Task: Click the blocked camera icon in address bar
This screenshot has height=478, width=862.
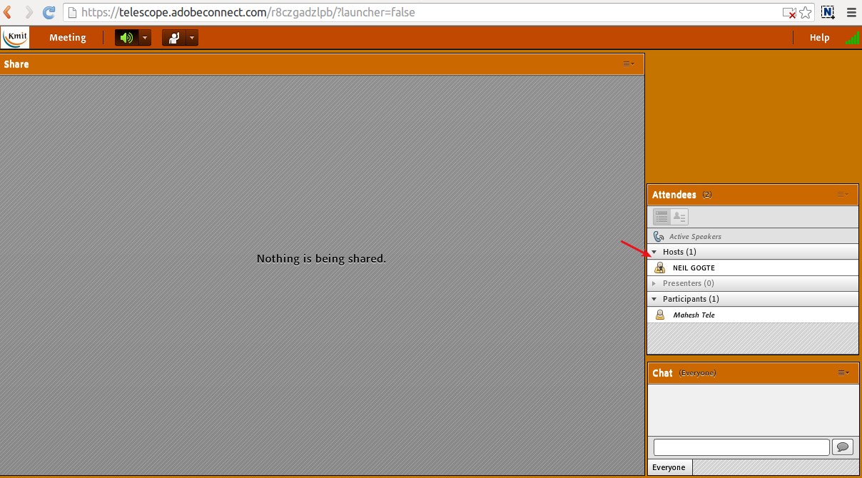Action: [789, 13]
